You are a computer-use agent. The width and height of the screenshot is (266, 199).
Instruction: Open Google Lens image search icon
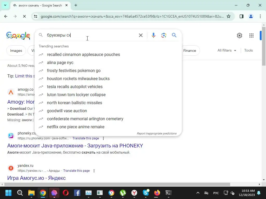tap(164, 35)
